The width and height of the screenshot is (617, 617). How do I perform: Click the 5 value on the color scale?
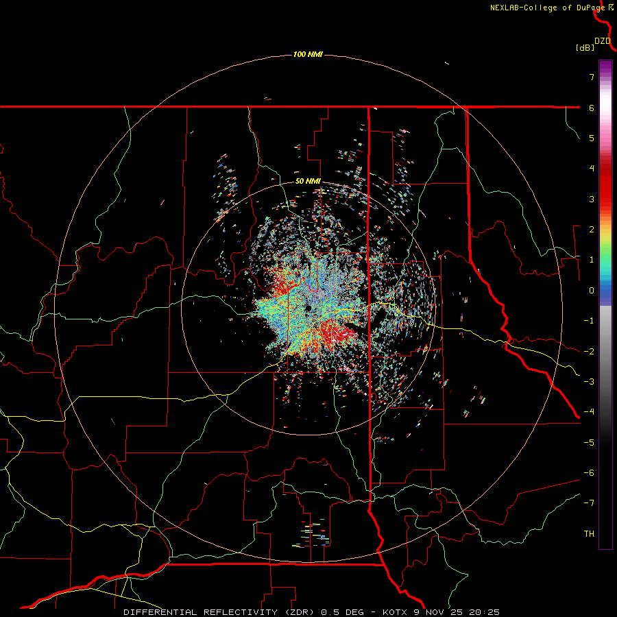click(x=592, y=138)
